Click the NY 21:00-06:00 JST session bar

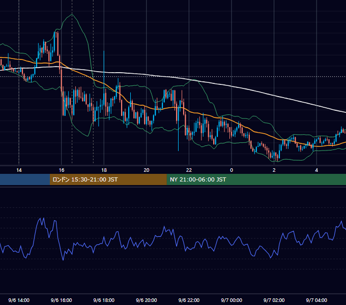click(x=256, y=179)
